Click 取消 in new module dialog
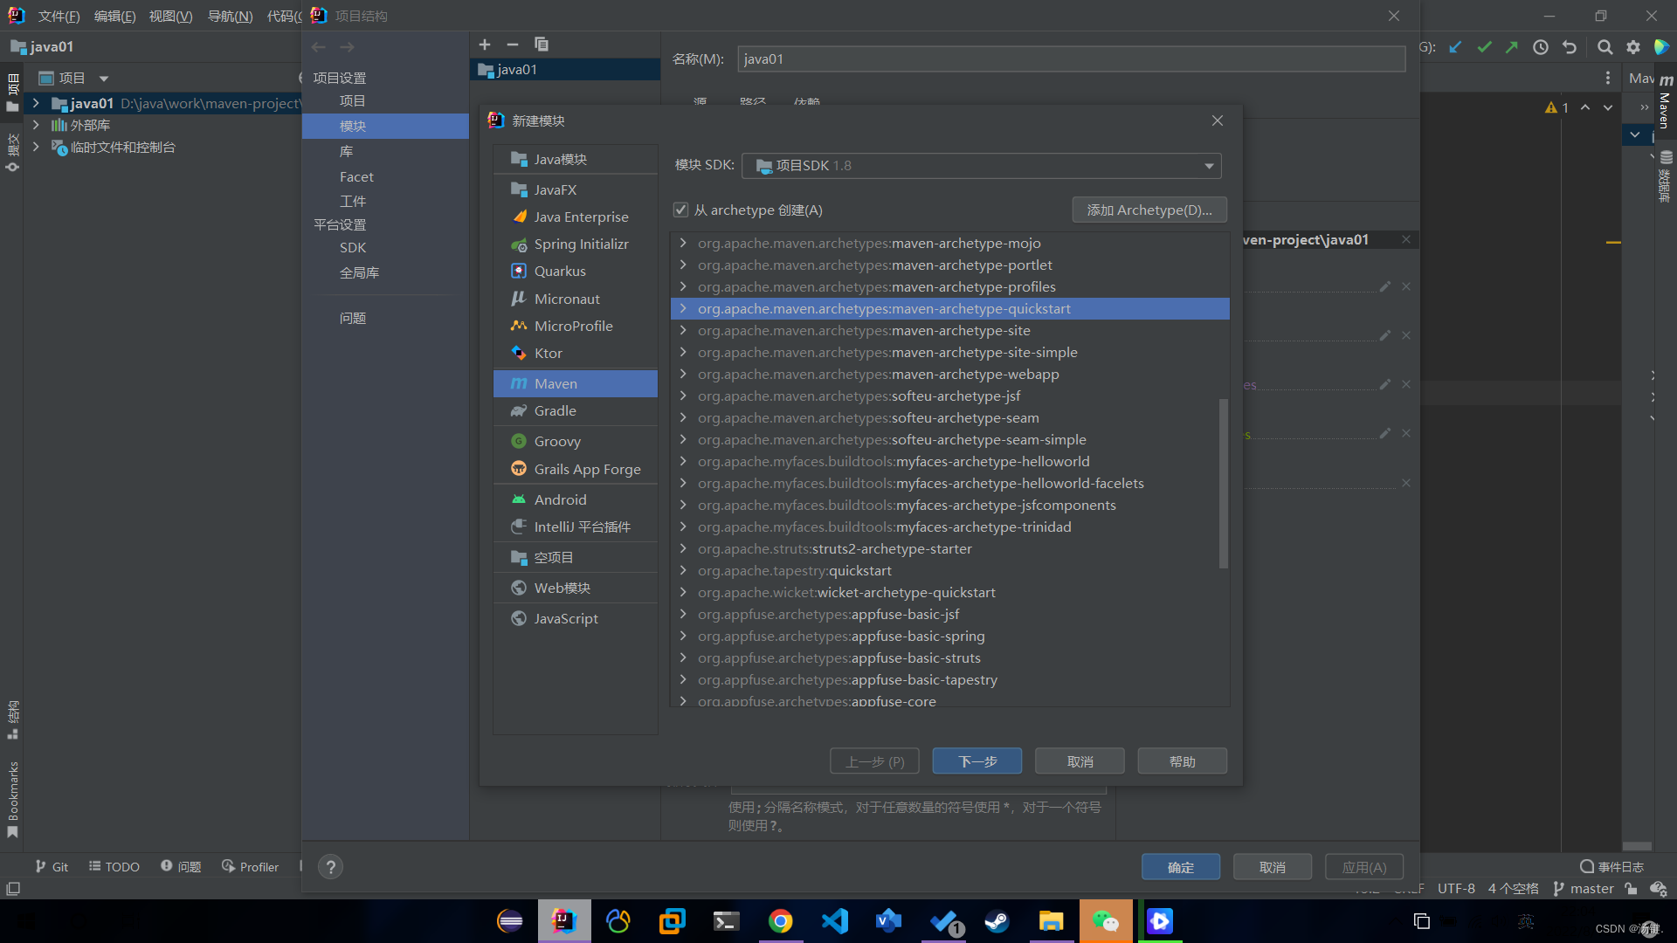This screenshot has width=1677, height=943. click(x=1080, y=761)
